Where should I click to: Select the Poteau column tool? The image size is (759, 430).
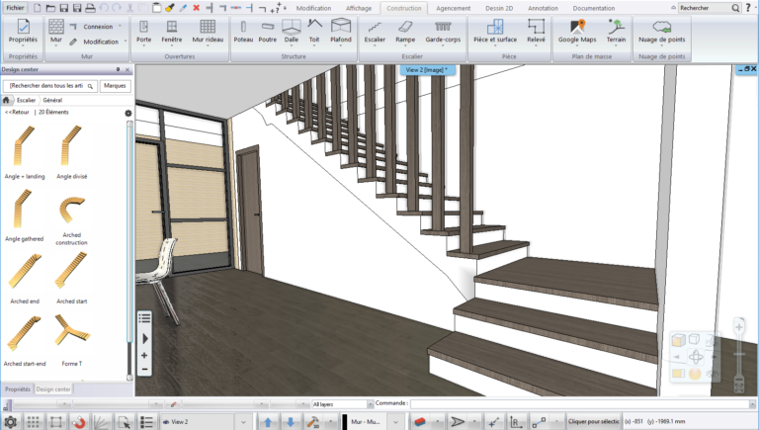243,32
